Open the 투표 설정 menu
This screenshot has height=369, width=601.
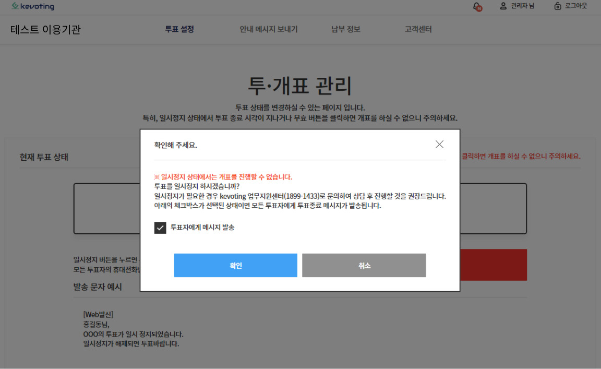[179, 30]
